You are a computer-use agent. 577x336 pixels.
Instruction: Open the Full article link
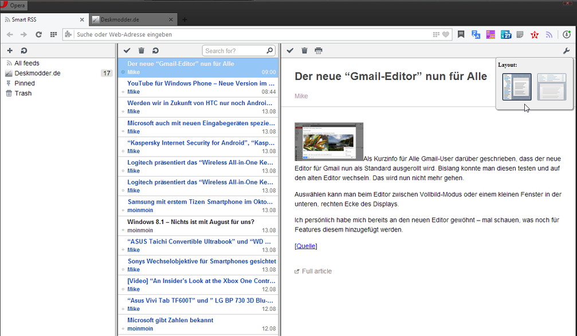pos(313,271)
